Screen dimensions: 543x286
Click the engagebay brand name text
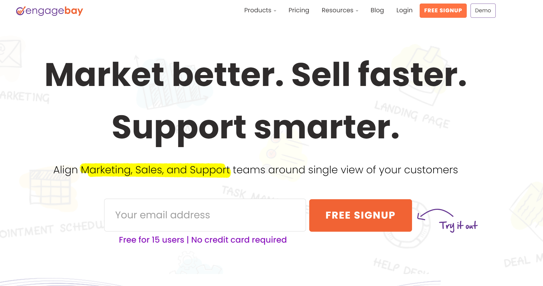coord(54,11)
